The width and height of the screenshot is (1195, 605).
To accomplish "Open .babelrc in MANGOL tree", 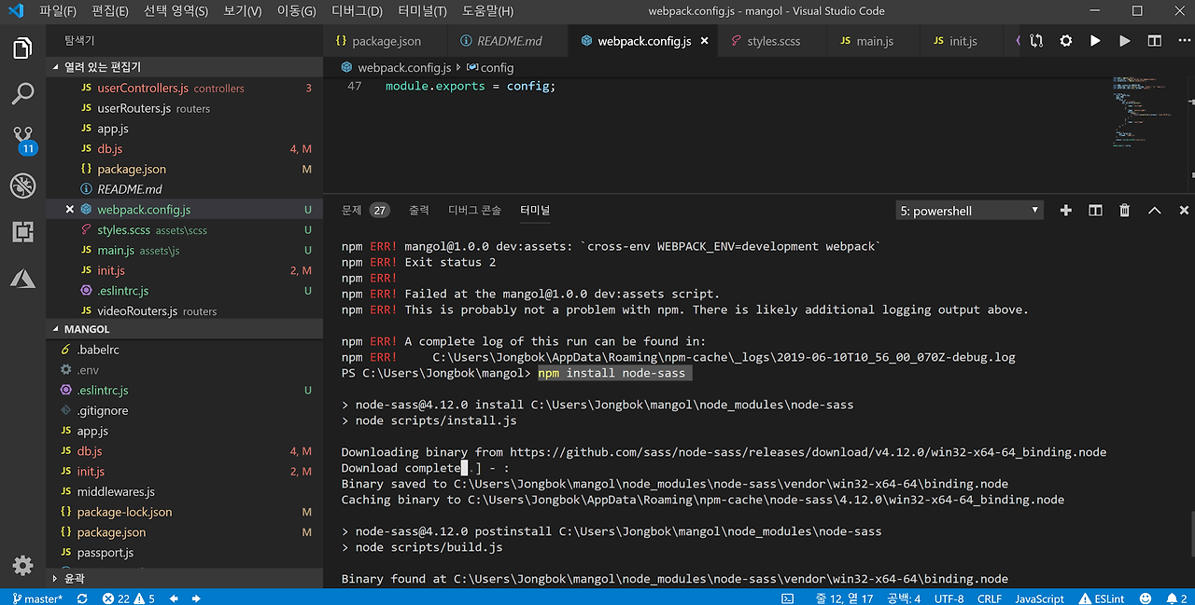I will (185, 350).
